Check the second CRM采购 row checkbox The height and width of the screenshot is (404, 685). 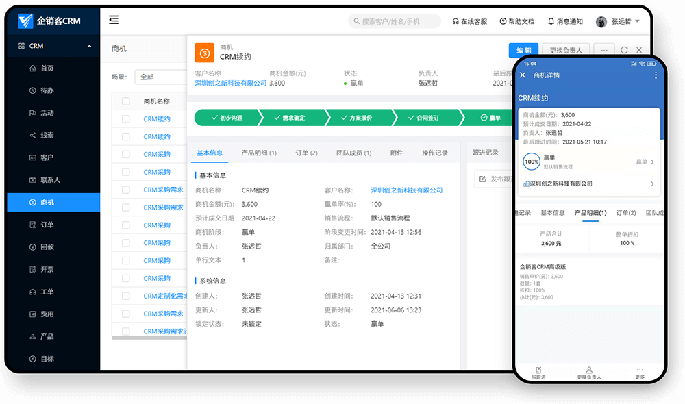(126, 172)
